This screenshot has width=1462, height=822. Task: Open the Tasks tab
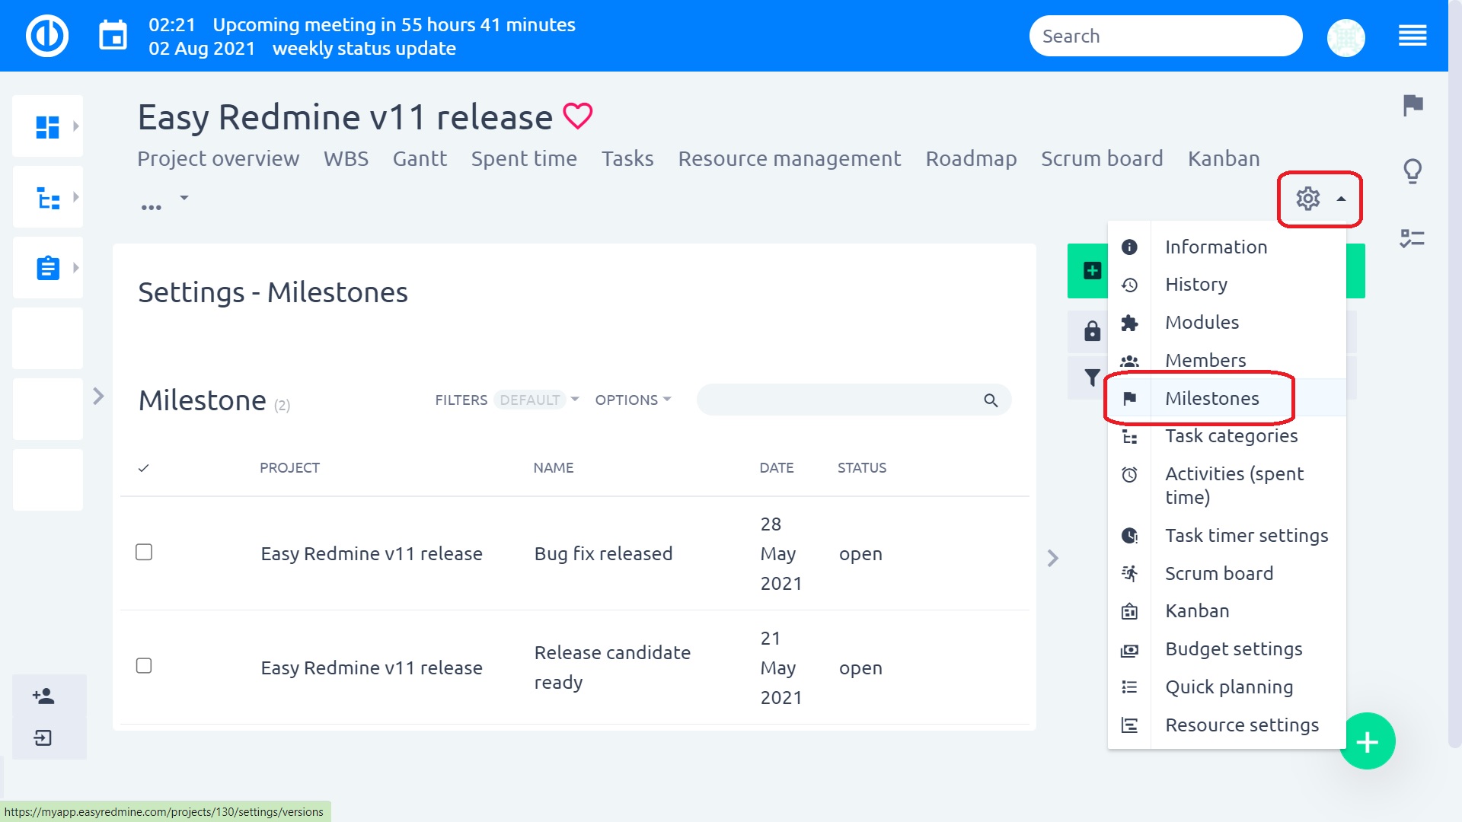point(627,158)
